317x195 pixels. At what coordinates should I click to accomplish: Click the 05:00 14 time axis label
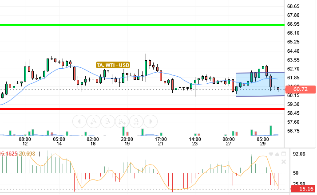coord(59,141)
